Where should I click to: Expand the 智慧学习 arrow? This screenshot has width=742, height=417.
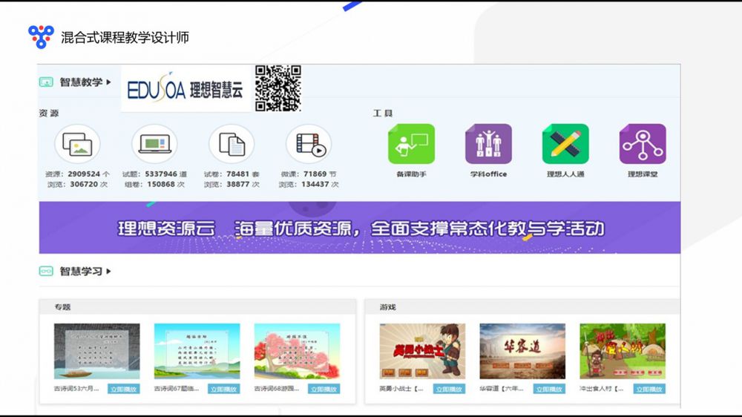click(x=109, y=272)
